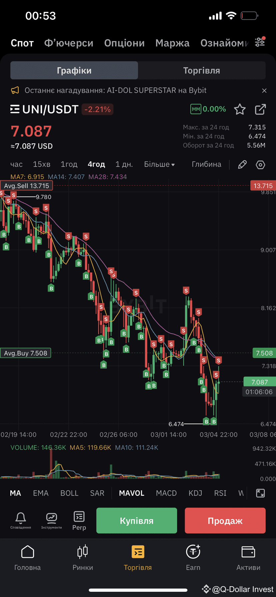Tap the 9.780 high marker on chart
The image size is (276, 597).
pos(44,197)
